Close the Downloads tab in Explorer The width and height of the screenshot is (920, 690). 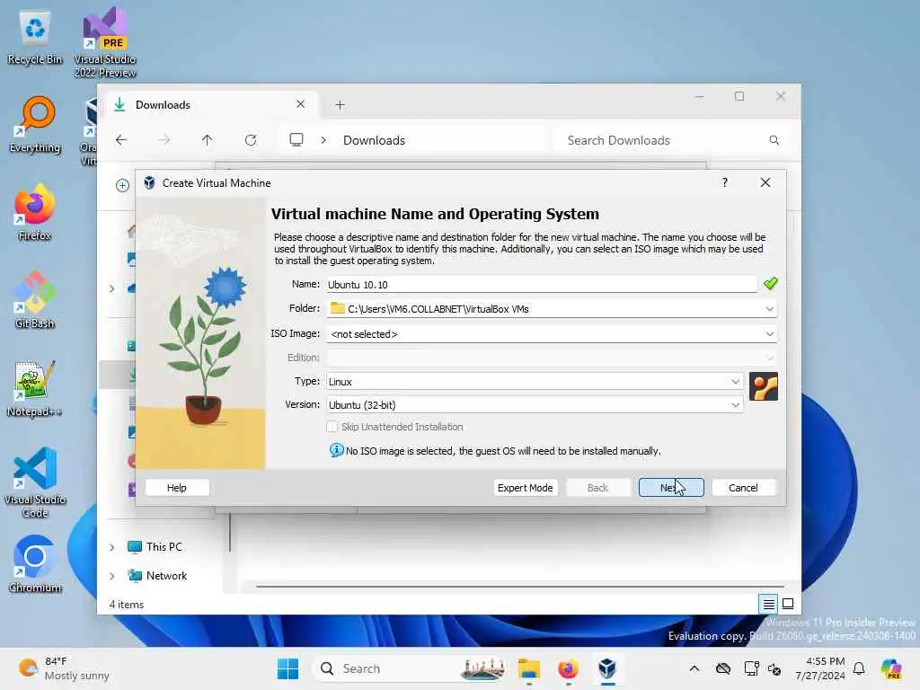tap(300, 104)
